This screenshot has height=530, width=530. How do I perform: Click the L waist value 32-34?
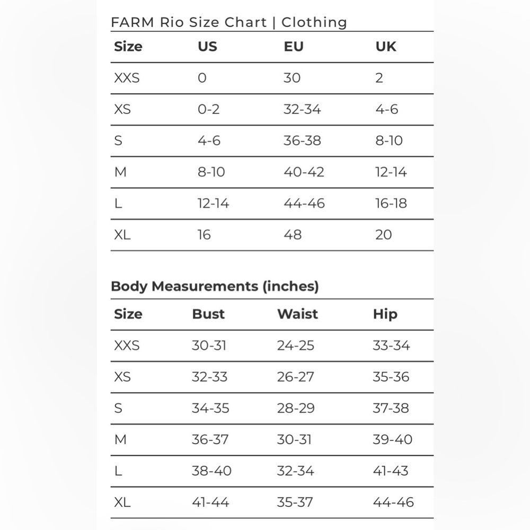(x=295, y=471)
